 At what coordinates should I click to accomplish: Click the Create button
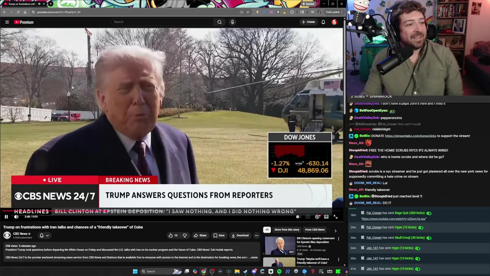(x=308, y=22)
